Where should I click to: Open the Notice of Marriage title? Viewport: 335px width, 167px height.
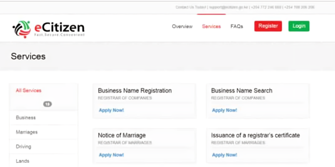tap(122, 135)
